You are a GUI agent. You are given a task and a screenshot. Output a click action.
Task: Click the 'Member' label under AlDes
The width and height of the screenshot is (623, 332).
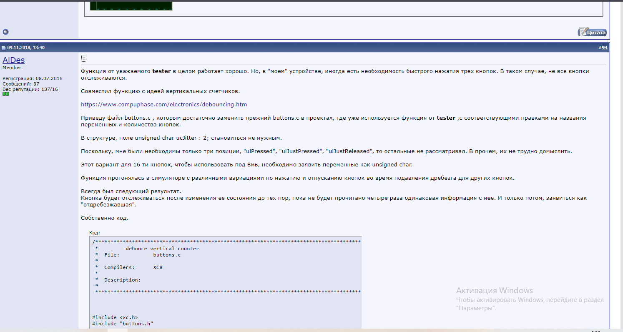12,68
